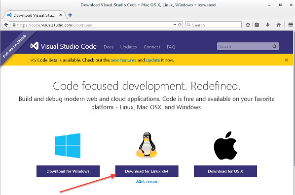Click the 'Code focused development. Redefined.' heading
This screenshot has width=295, height=195.
point(147,86)
